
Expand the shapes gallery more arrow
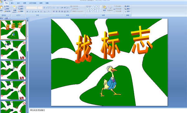[x=101, y=11]
